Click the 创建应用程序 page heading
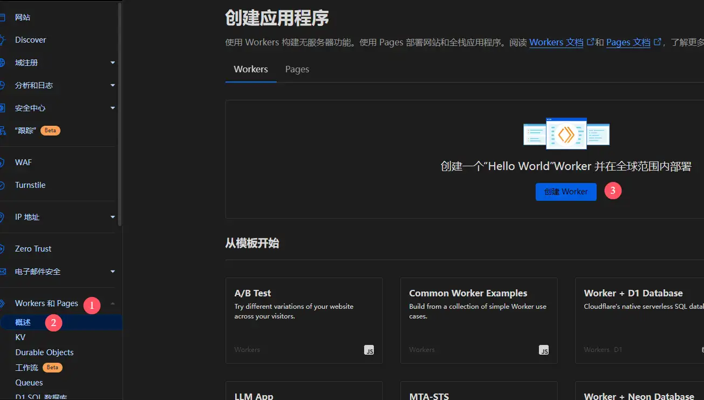Image resolution: width=704 pixels, height=400 pixels. pyautogui.click(x=277, y=18)
